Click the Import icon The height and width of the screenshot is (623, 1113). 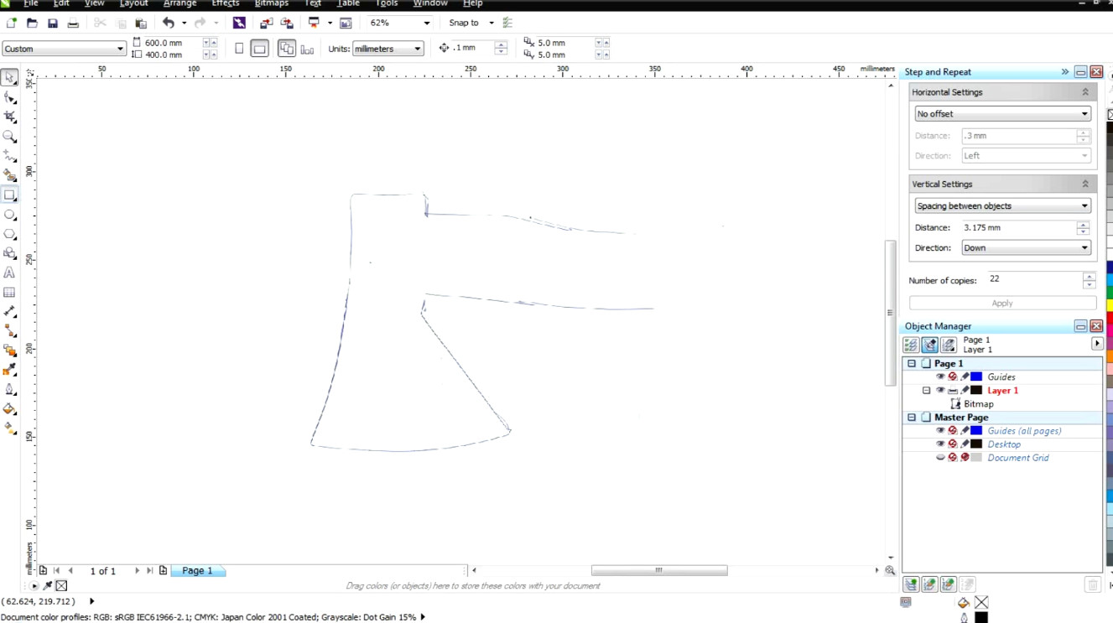(267, 23)
